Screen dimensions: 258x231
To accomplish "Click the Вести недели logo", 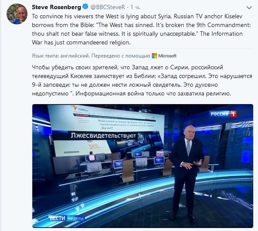I will [x=67, y=218].
